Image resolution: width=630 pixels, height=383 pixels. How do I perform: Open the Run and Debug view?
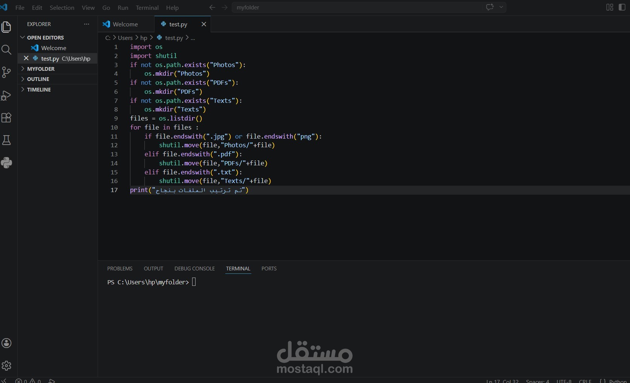[x=6, y=95]
